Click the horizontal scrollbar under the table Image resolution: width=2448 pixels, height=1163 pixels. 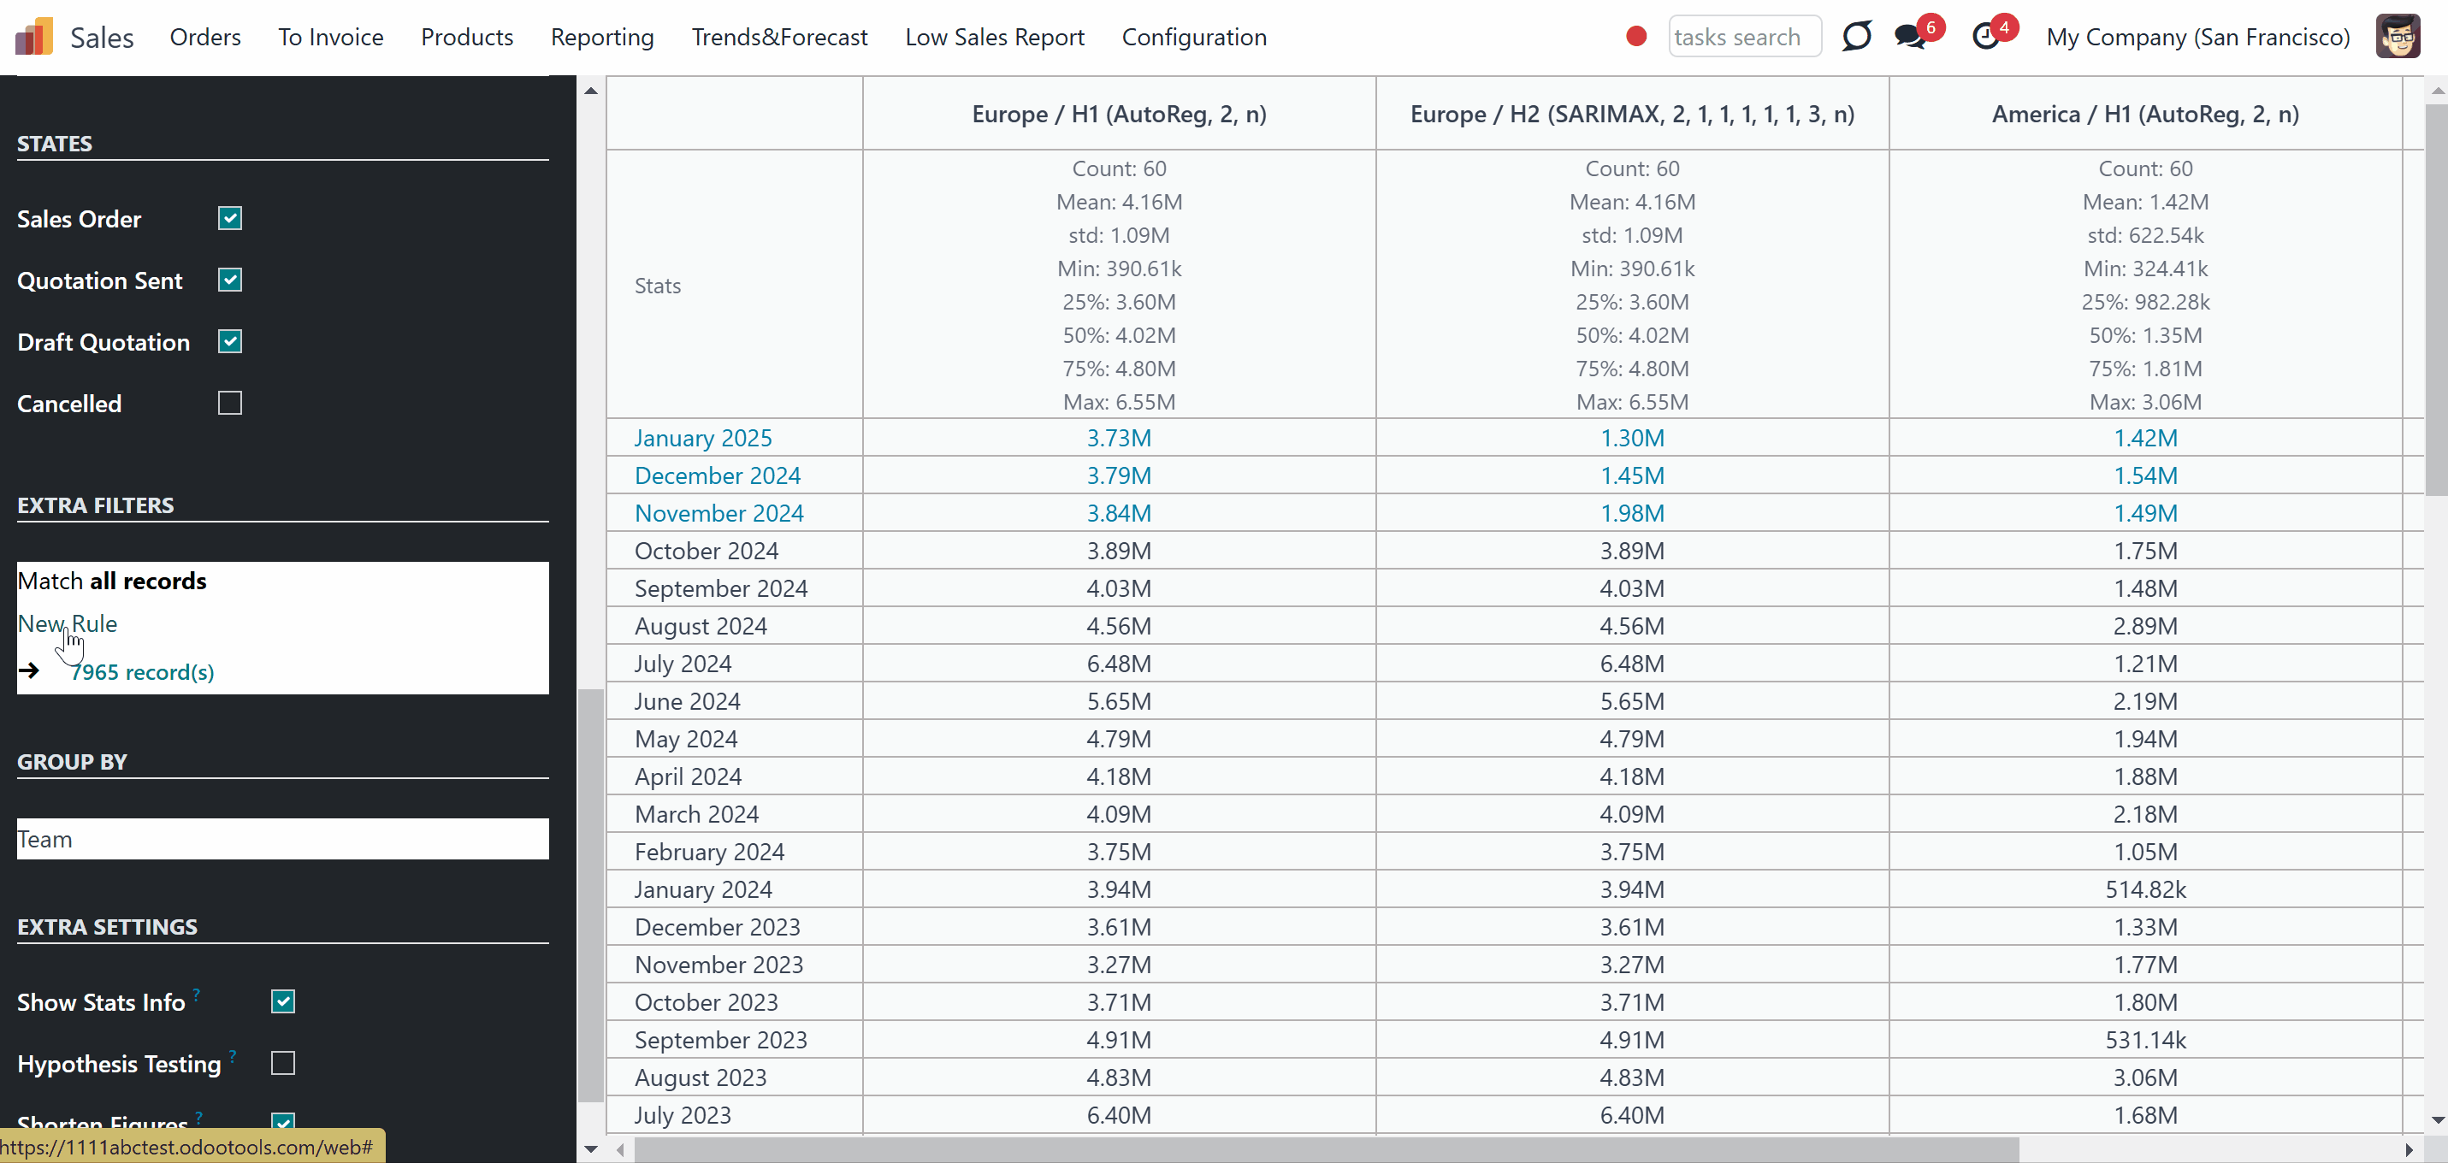click(x=1327, y=1149)
